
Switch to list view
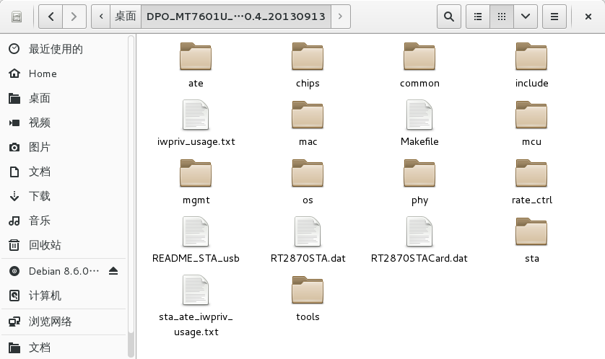pyautogui.click(x=478, y=17)
